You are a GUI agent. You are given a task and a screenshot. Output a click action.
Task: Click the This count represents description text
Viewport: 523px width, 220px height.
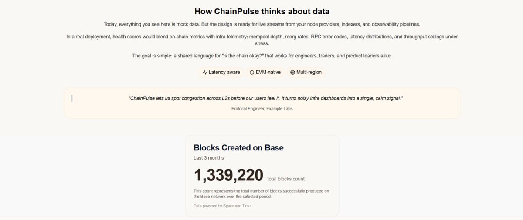click(261, 194)
